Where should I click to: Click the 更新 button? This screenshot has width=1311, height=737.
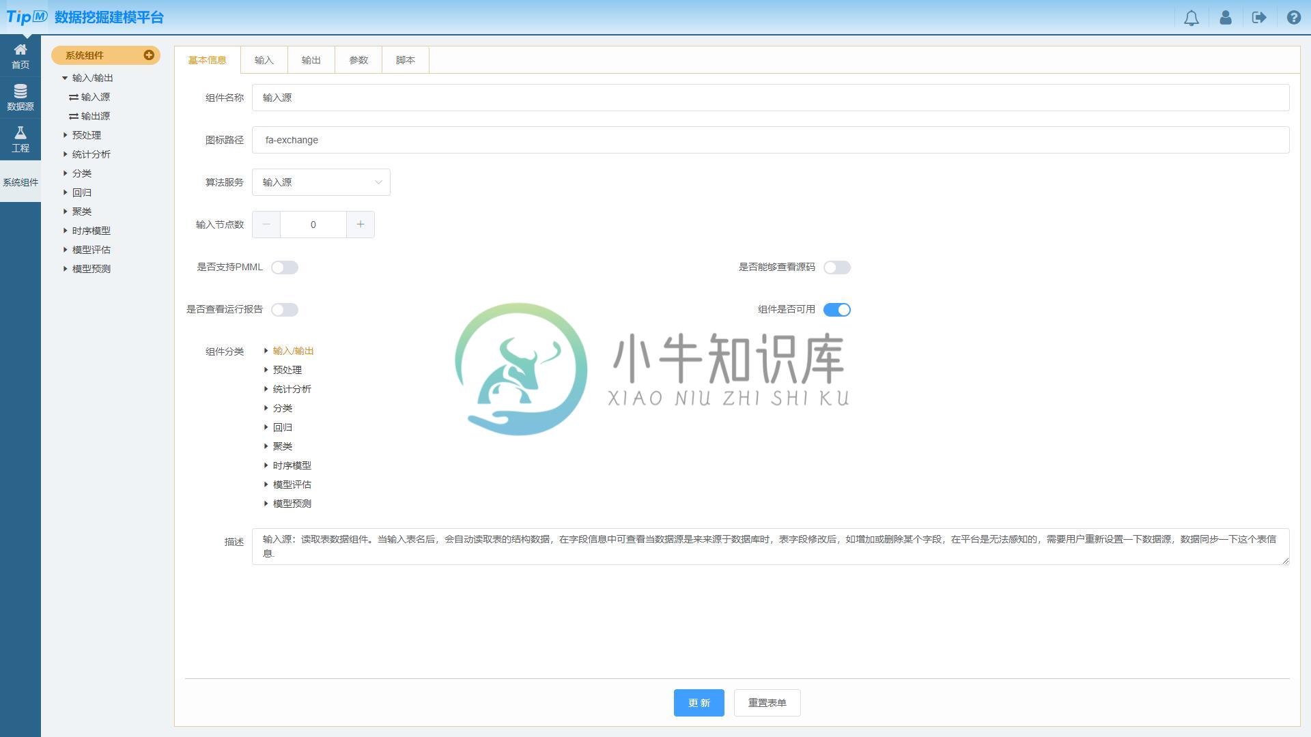[699, 703]
